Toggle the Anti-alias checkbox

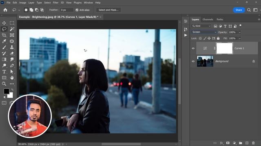click(x=77, y=10)
